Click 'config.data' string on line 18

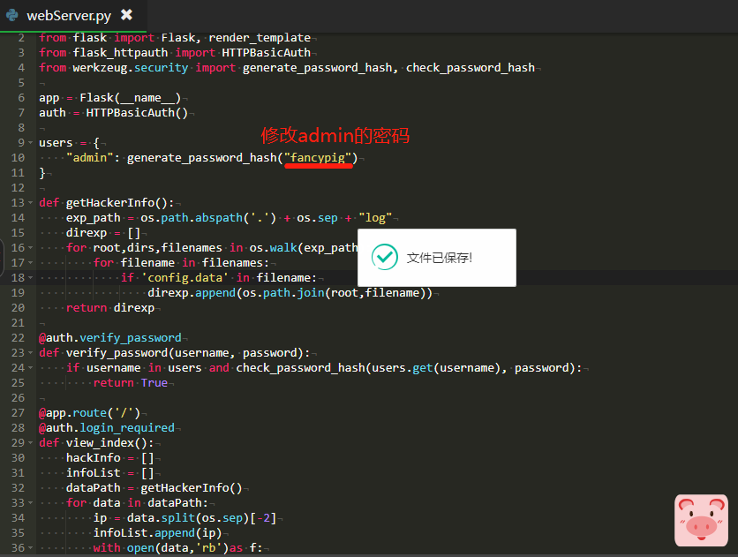click(x=185, y=277)
